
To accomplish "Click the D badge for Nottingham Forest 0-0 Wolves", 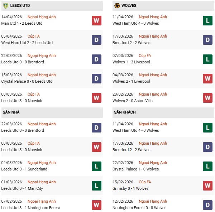I will pos(207,205).
